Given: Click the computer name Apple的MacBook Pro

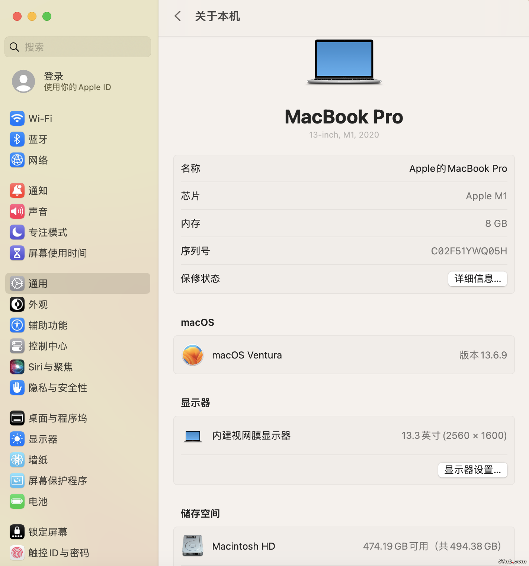Looking at the screenshot, I should [458, 168].
